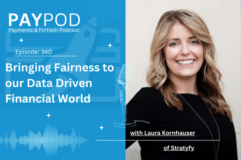Click the audio waveform graphic
The height and width of the screenshot is (160, 241).
[45, 140]
